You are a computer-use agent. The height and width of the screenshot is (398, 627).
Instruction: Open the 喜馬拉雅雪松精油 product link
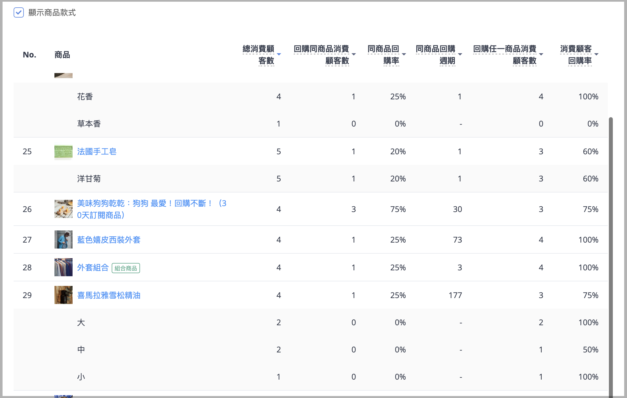[x=109, y=295]
